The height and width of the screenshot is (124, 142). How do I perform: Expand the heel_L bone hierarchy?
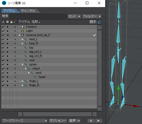[23, 40]
